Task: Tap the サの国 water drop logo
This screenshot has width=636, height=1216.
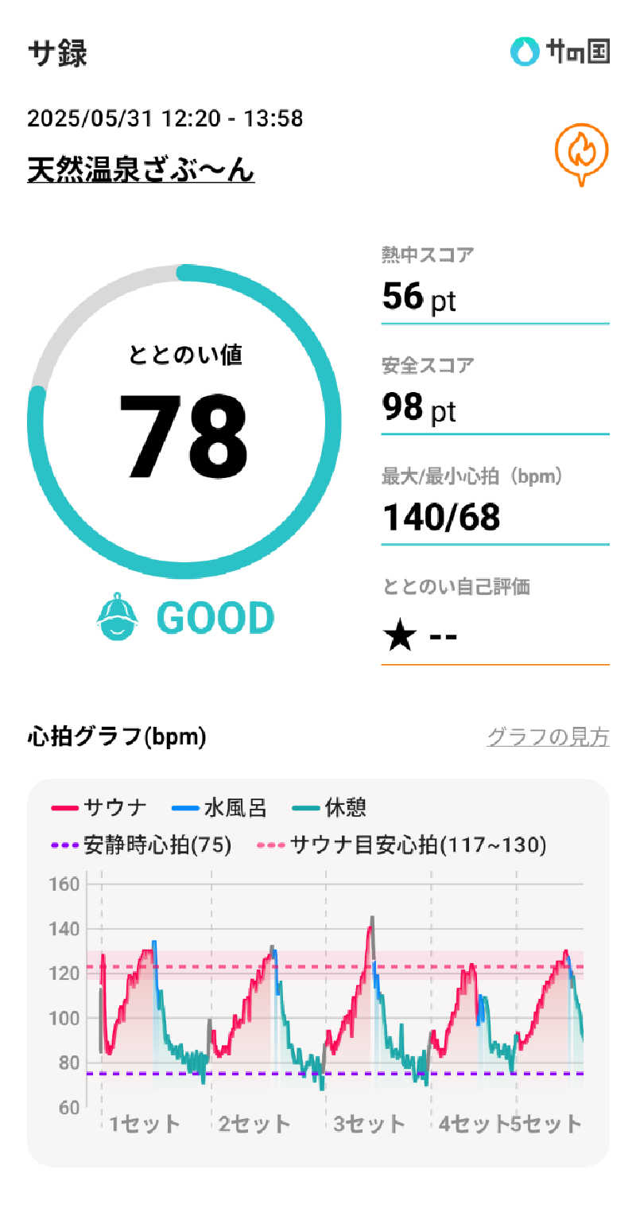Action: click(x=525, y=52)
